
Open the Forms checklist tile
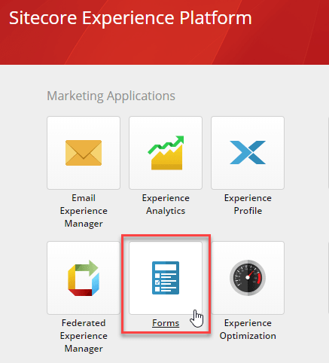[166, 278]
